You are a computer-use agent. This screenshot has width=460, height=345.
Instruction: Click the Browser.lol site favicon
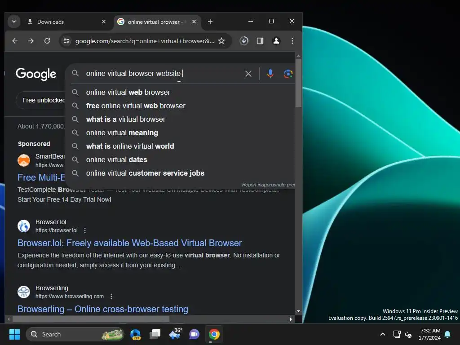coord(24,226)
